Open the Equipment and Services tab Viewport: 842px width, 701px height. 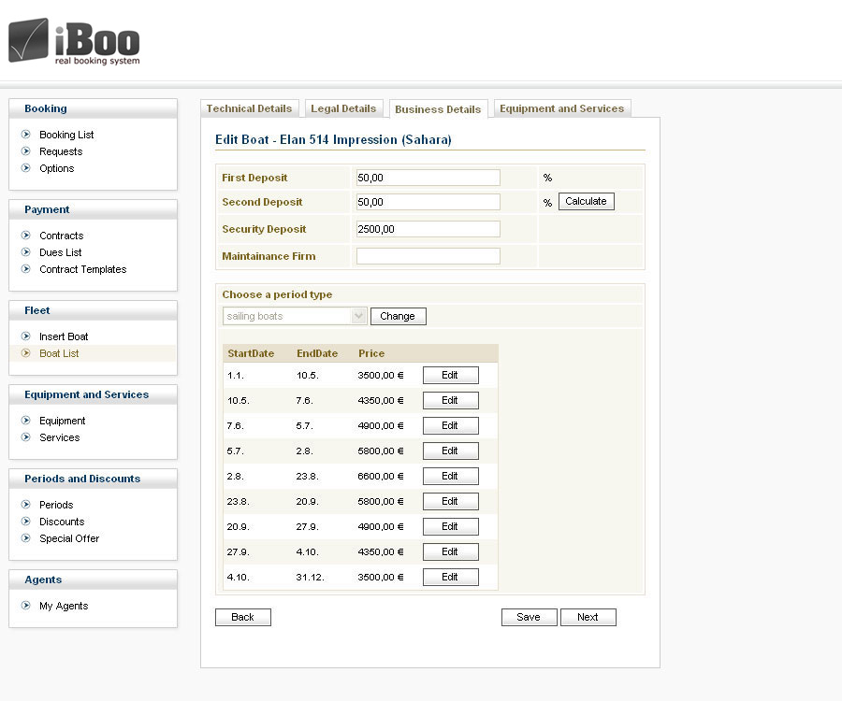561,108
